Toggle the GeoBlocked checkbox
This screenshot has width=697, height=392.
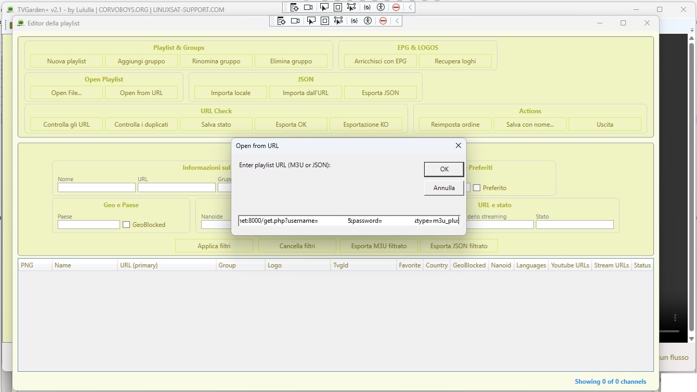point(126,225)
